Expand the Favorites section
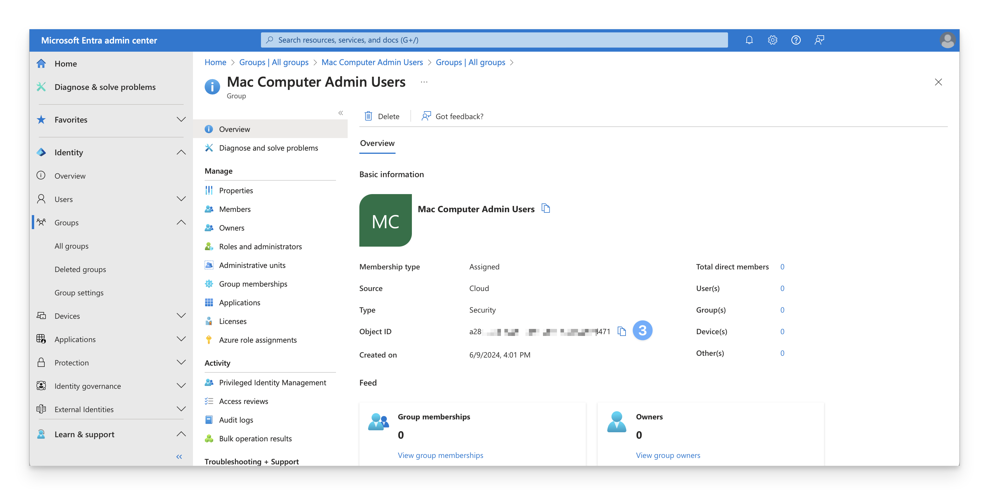 [181, 119]
